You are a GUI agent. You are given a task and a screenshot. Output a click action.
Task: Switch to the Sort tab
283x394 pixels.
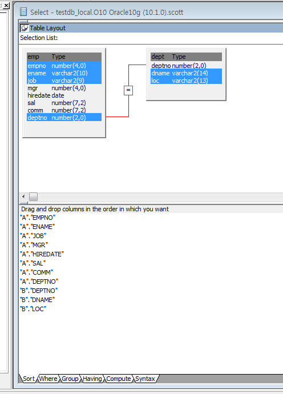pyautogui.click(x=29, y=379)
